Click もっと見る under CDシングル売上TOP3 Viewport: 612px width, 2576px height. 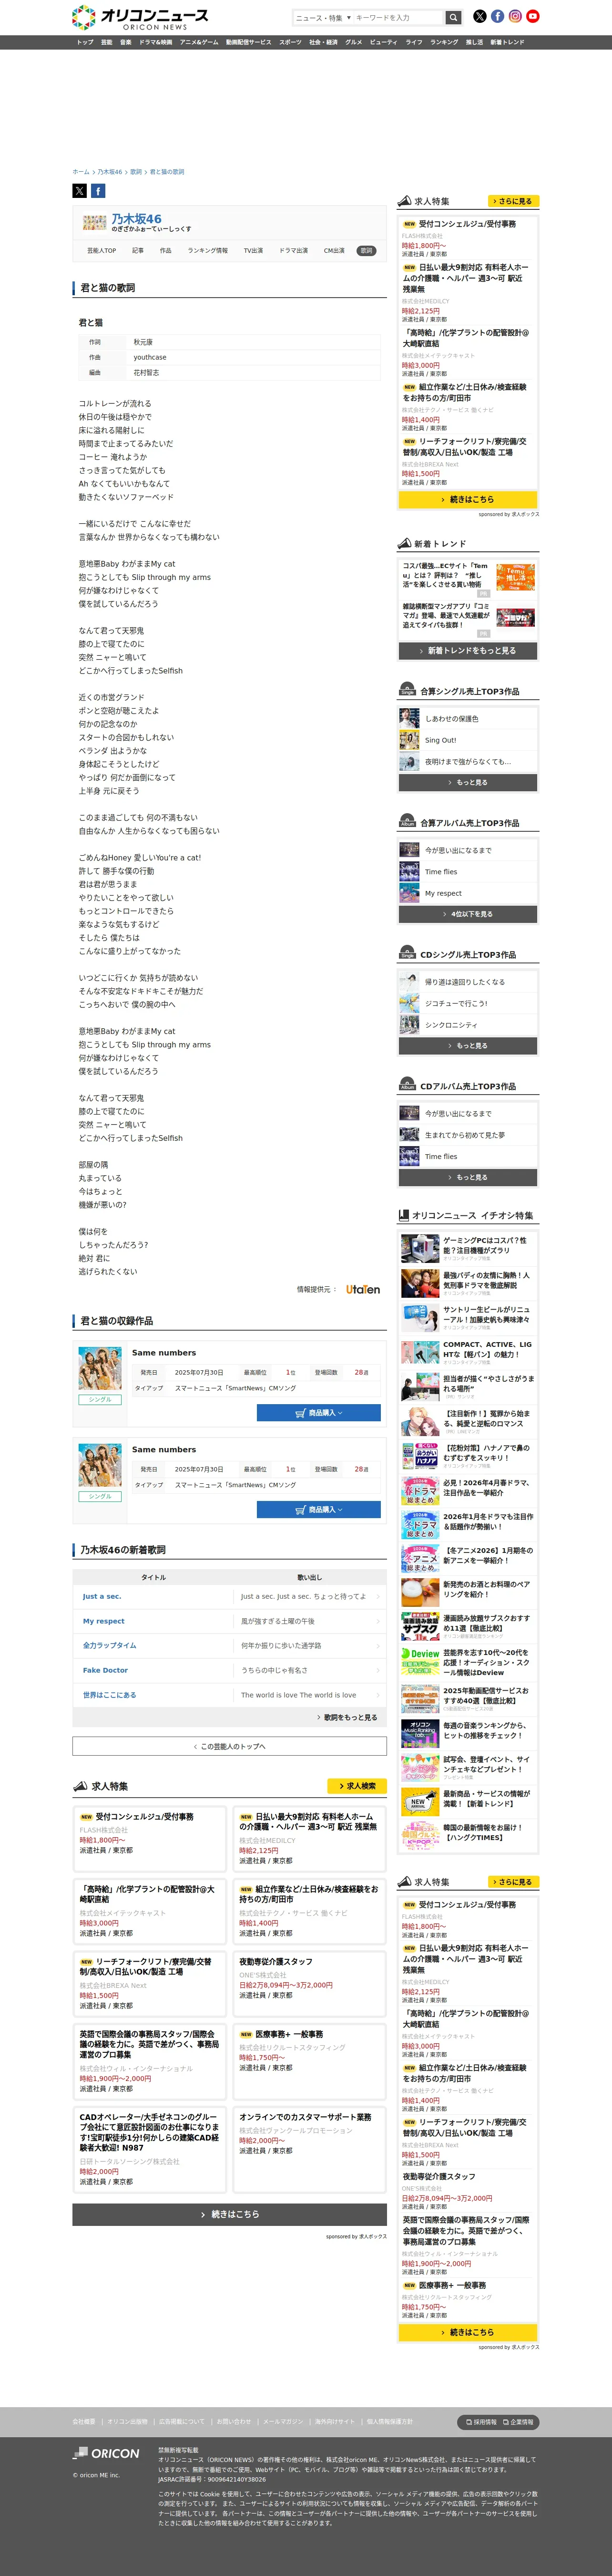point(467,1045)
